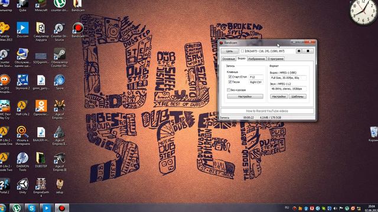Open the How to Record YouTube videos link
Screen dimensions: 378x212
267,111
